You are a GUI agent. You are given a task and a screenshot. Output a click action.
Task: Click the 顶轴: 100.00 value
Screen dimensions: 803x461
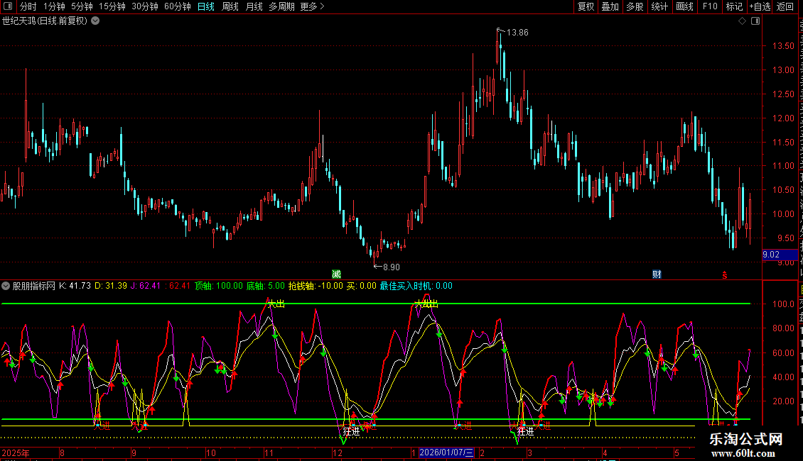219,287
